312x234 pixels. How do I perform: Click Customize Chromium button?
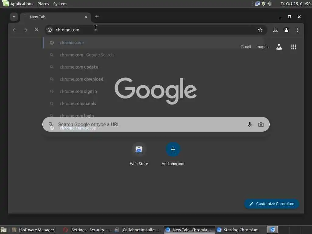click(271, 204)
